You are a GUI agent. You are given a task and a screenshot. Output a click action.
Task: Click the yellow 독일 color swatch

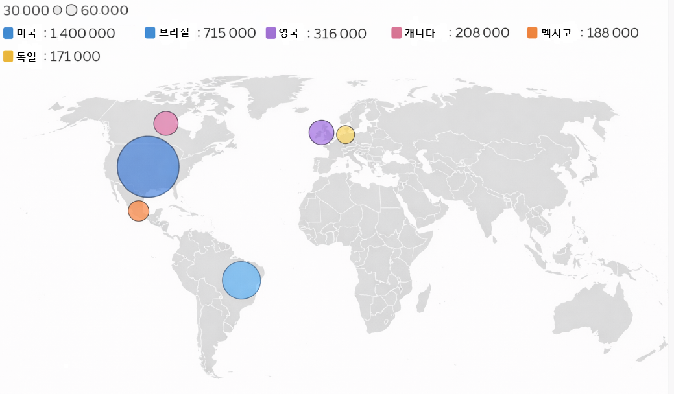[8, 56]
